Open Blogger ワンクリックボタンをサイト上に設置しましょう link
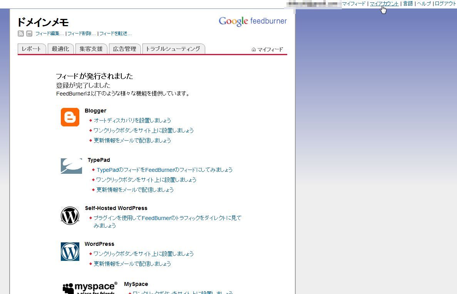 (144, 130)
